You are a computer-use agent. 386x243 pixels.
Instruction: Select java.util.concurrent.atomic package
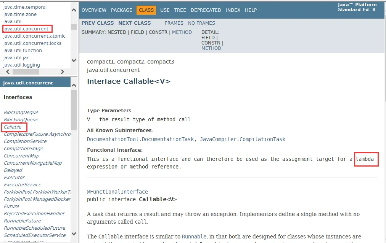(34, 36)
